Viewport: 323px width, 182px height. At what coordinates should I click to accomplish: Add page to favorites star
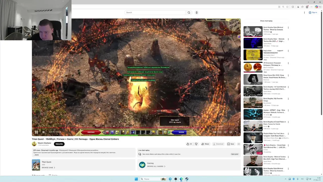[287, 7]
